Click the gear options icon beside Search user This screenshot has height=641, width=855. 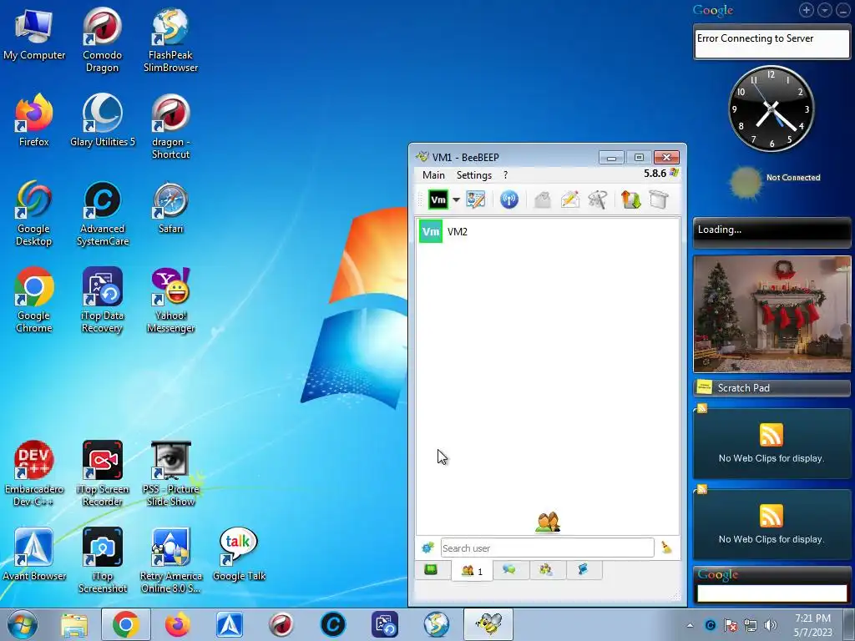click(428, 548)
